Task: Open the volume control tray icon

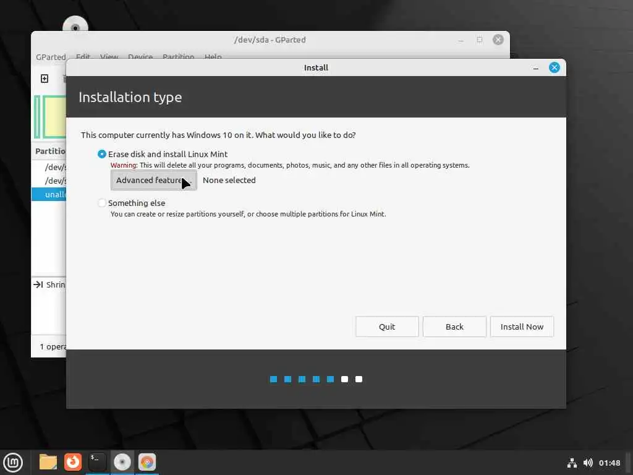Action: 588,463
